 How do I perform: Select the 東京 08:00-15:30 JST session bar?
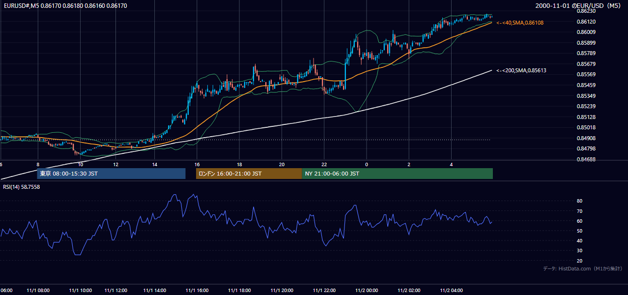(111, 174)
